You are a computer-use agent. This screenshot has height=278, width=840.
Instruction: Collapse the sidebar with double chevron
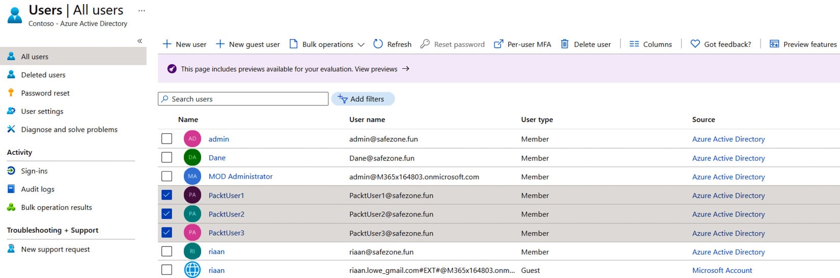tap(139, 41)
